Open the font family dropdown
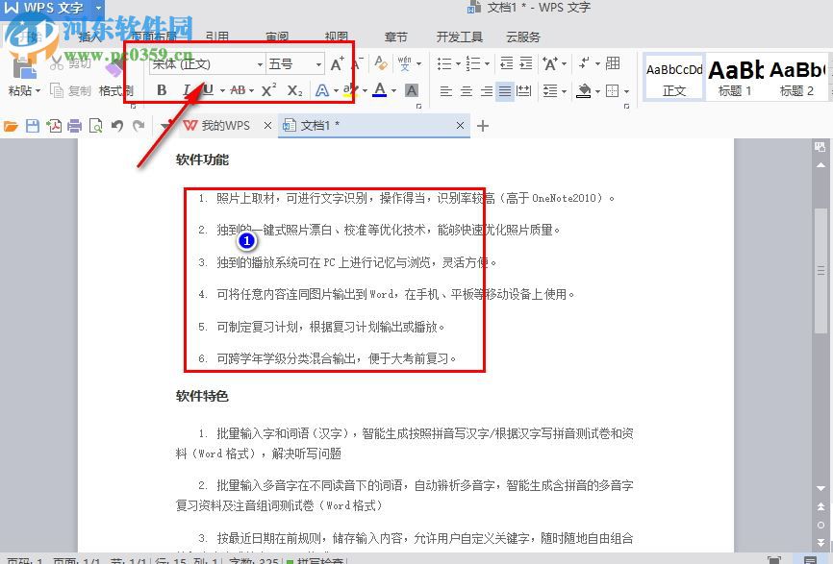 click(260, 63)
